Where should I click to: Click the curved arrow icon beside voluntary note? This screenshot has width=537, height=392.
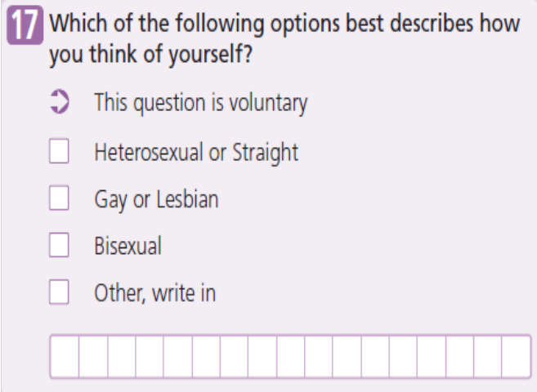[59, 104]
